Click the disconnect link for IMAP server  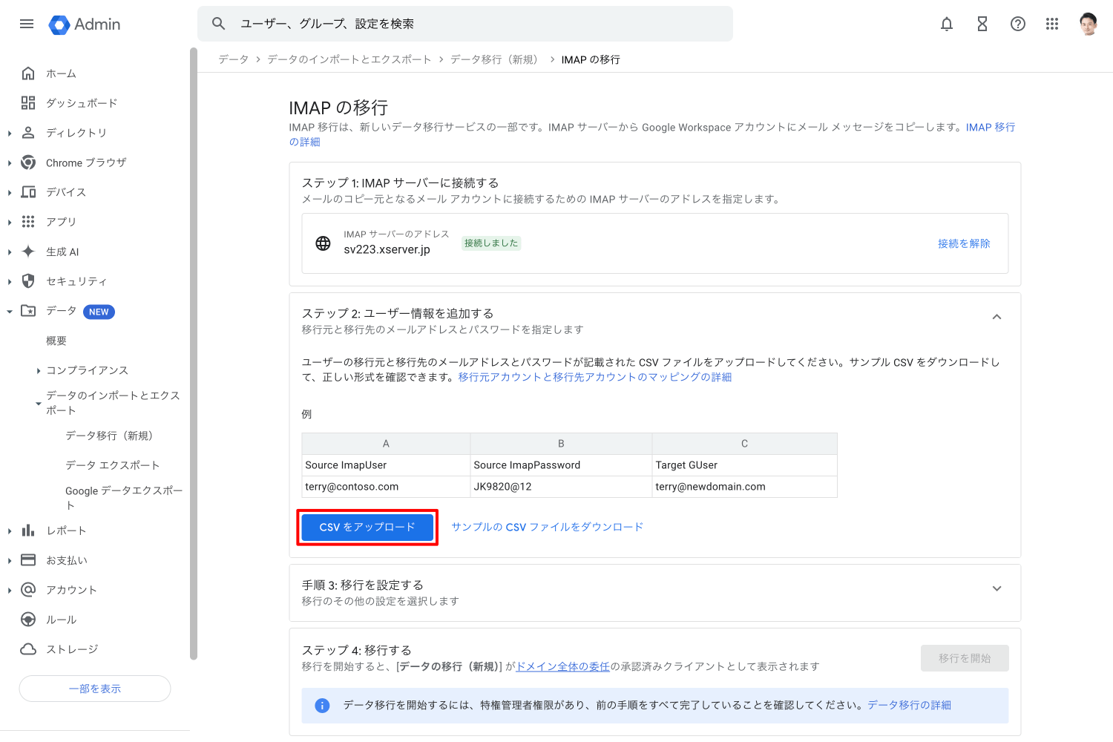click(963, 243)
